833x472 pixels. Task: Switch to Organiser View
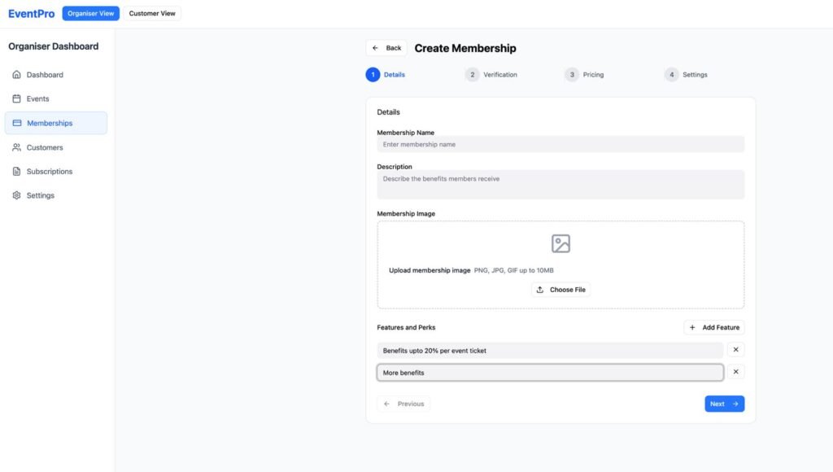90,13
